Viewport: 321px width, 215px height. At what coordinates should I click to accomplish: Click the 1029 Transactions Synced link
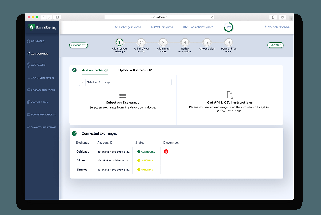point(198,27)
